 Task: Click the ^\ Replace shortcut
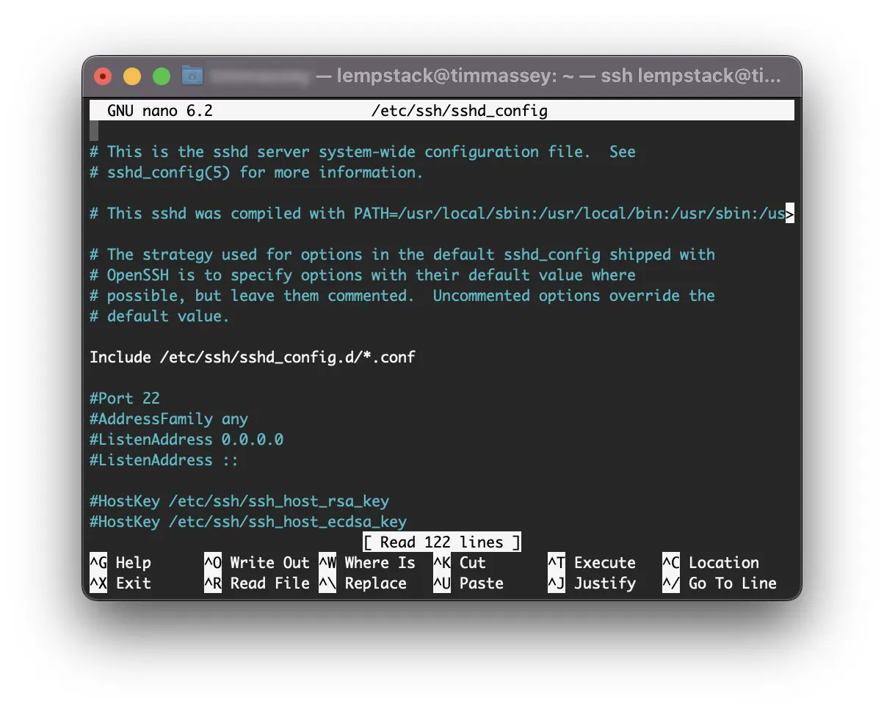click(363, 583)
